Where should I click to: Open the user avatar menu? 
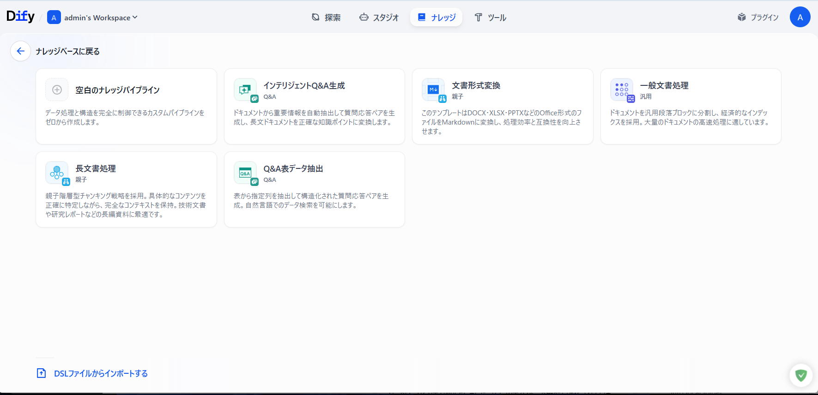pos(800,17)
